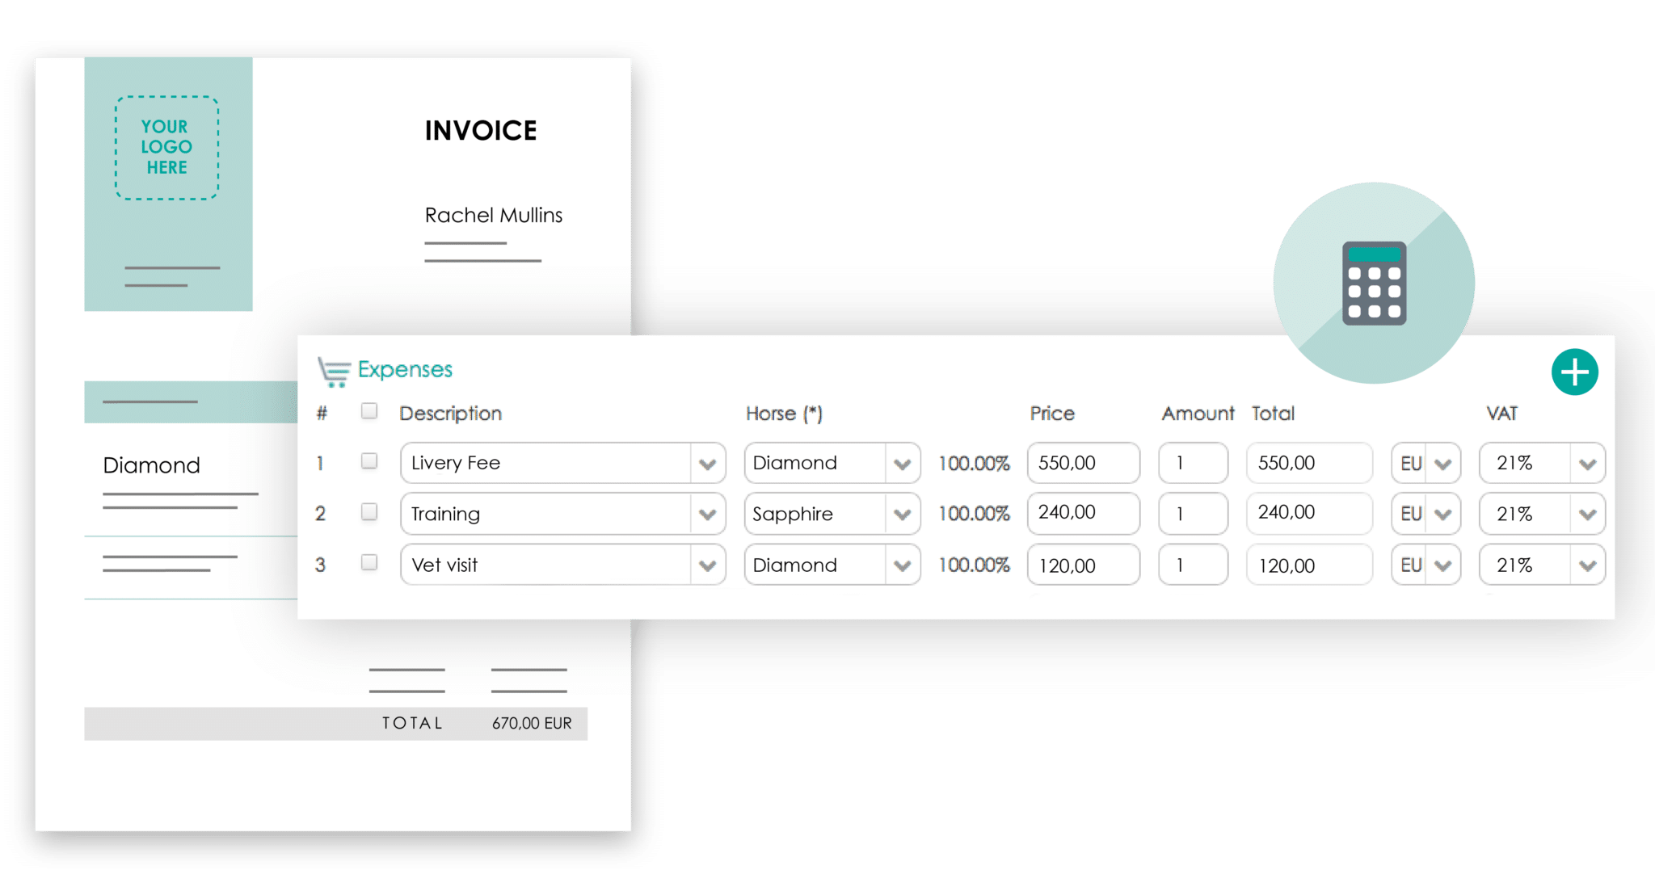
Task: Click the 100.00% value in Training row
Action: tap(974, 514)
